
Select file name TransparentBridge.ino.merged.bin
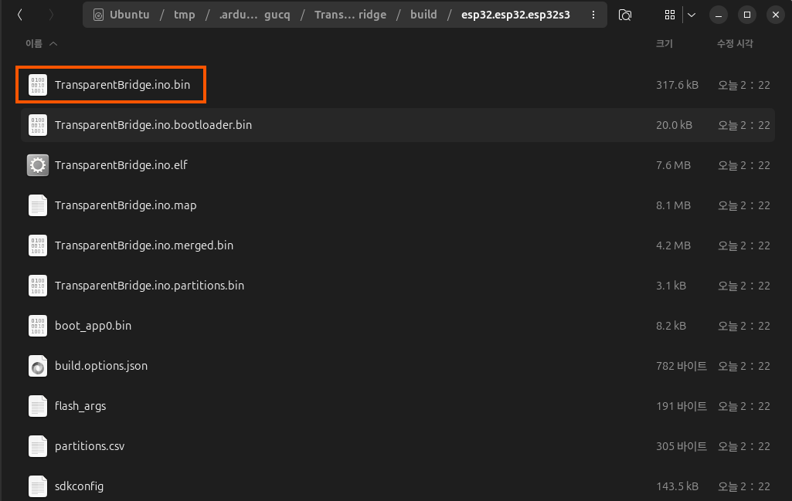144,245
